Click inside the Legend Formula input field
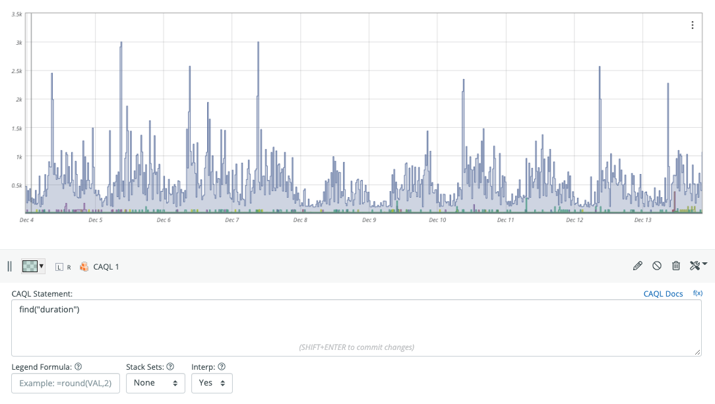Screen dimensions: 715x404 (65, 383)
